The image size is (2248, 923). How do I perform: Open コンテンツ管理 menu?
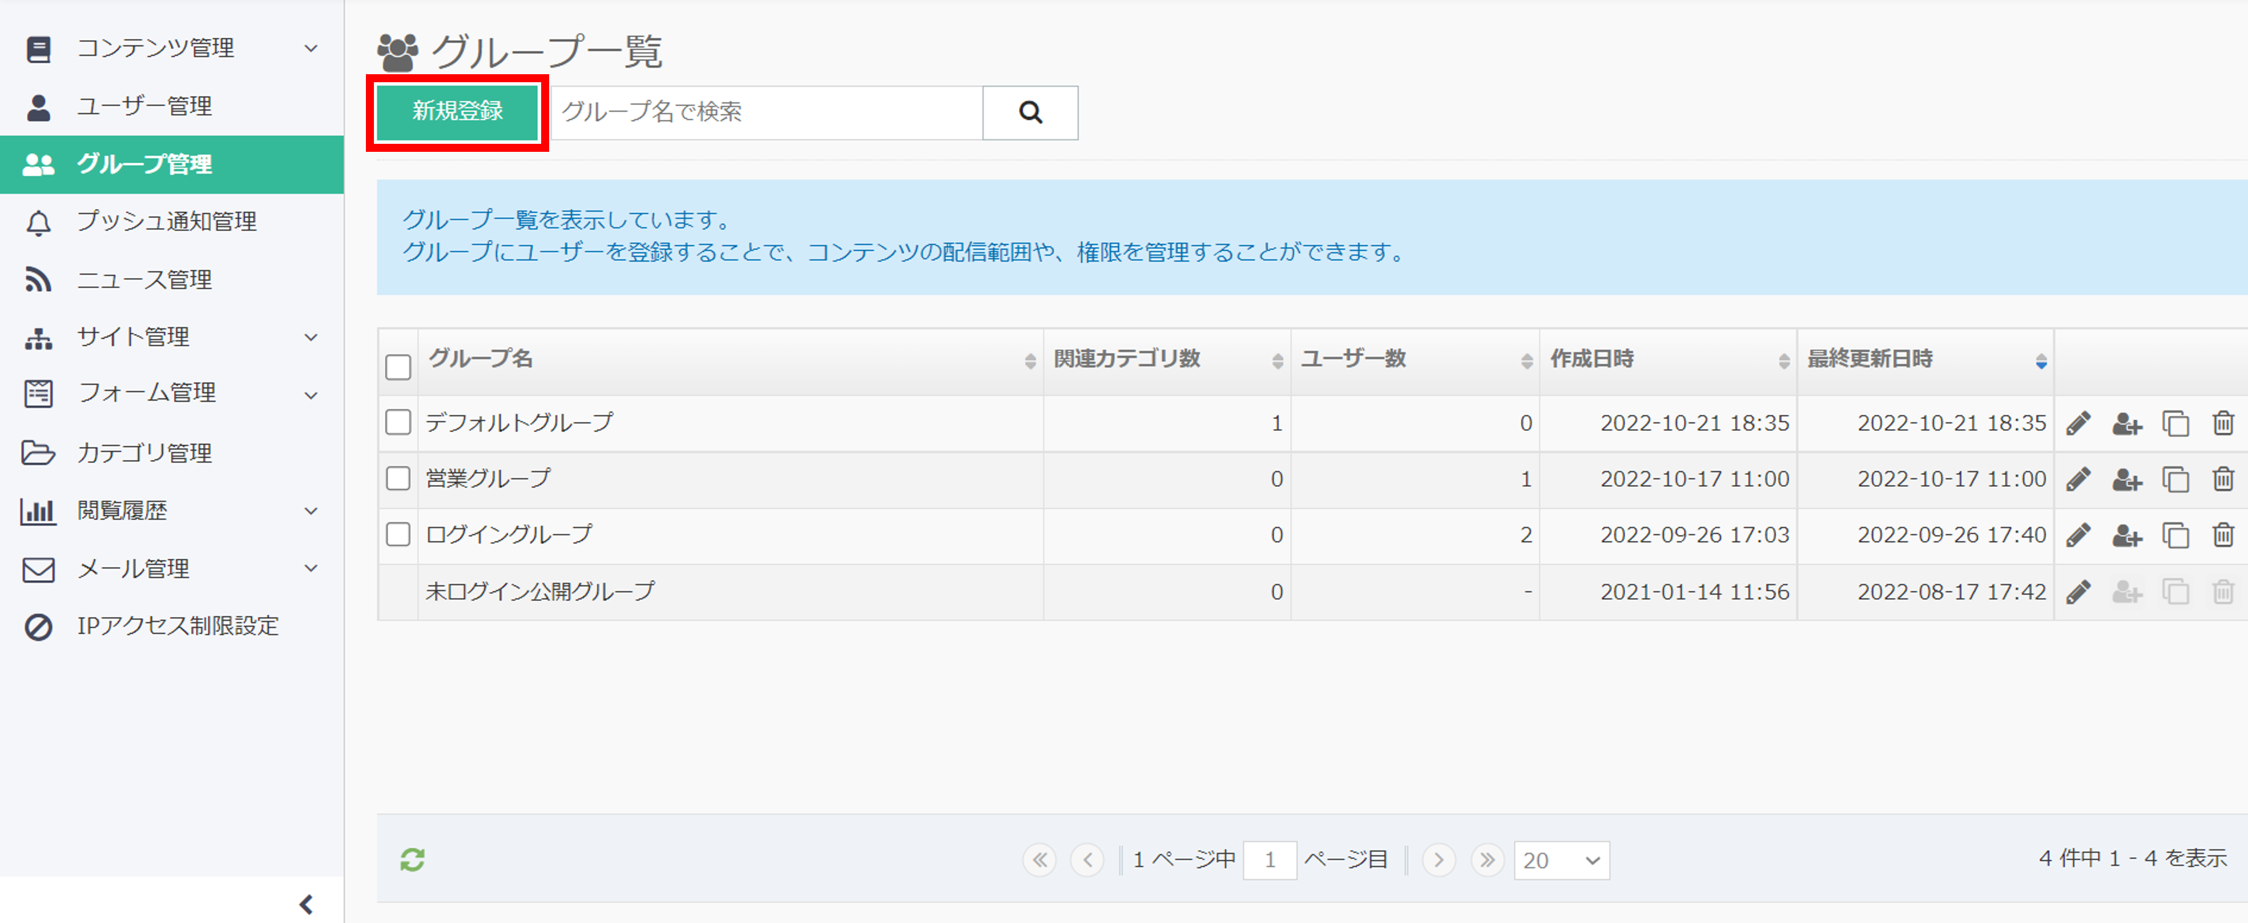[172, 48]
